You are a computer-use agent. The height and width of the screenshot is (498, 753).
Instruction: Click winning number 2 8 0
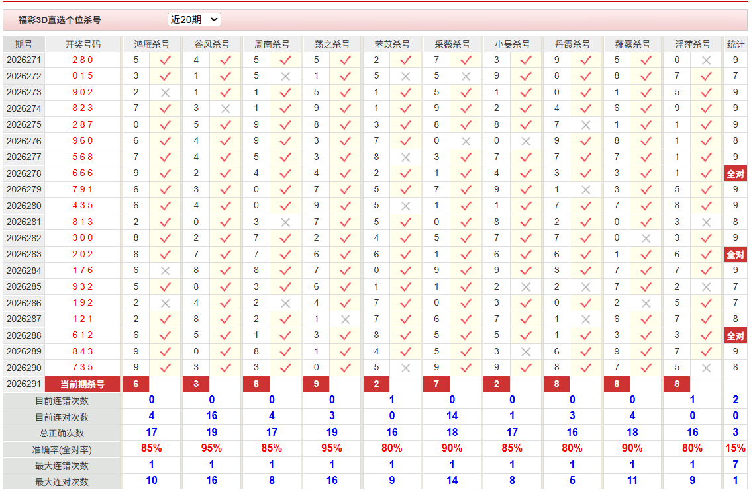(83, 60)
